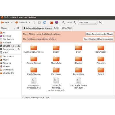Open the Icon View combo box
The width and height of the screenshot is (115, 115).
pyautogui.click(x=88, y=22)
